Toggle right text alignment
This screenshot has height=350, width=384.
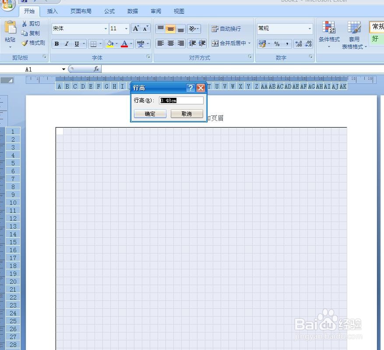(x=181, y=43)
